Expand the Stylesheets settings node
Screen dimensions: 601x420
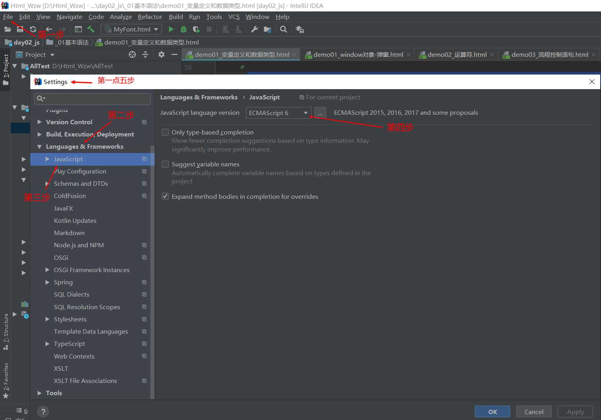[x=47, y=319]
